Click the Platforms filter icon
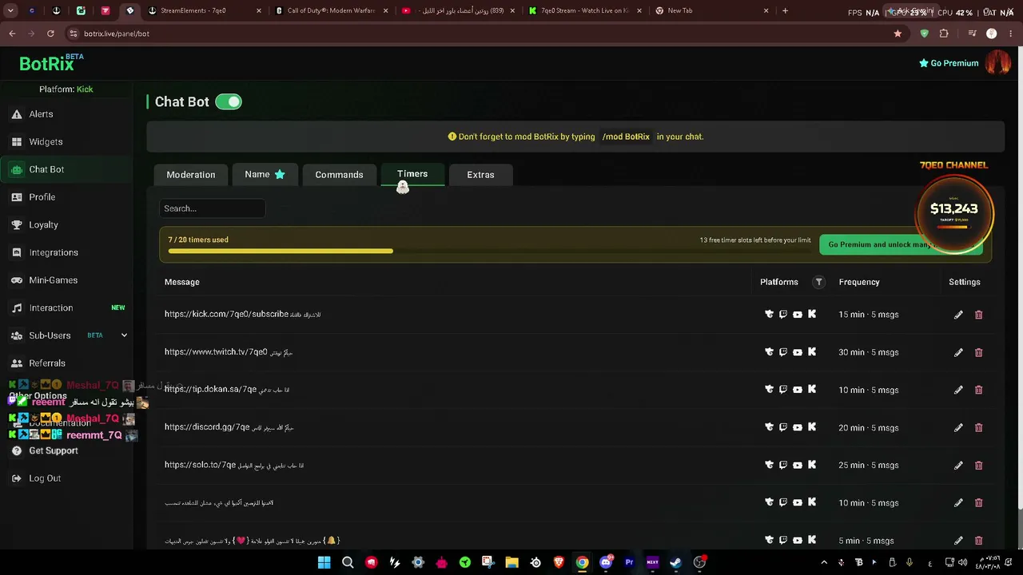 (x=818, y=282)
